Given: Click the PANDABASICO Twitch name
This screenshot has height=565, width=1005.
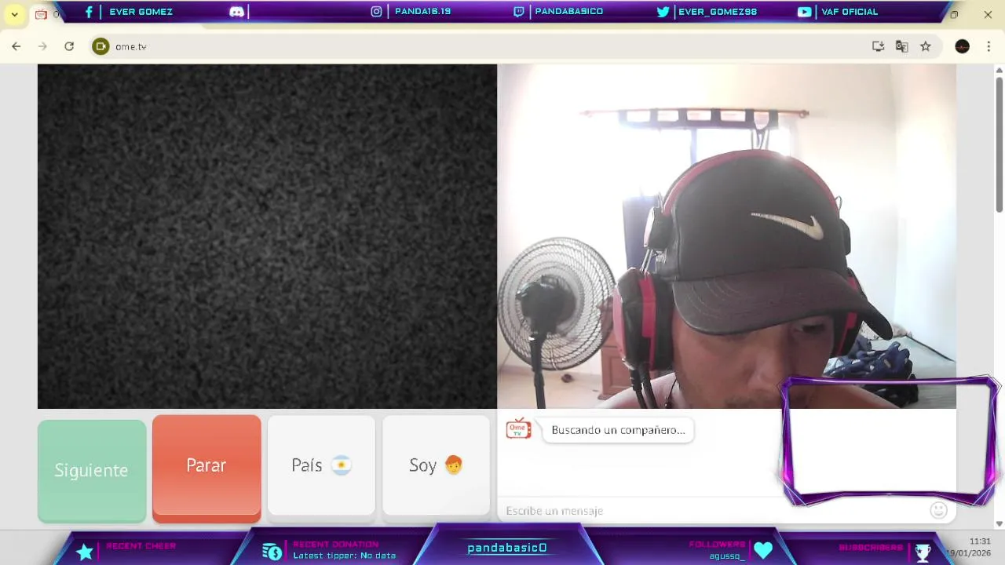Looking at the screenshot, I should pyautogui.click(x=568, y=12).
